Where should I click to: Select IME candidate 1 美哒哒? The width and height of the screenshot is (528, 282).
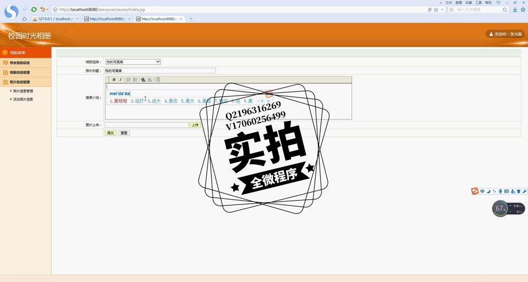[x=119, y=101]
